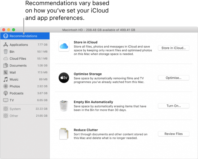Click the Photos flower icon
This screenshot has width=198, height=159.
(x=6, y=86)
